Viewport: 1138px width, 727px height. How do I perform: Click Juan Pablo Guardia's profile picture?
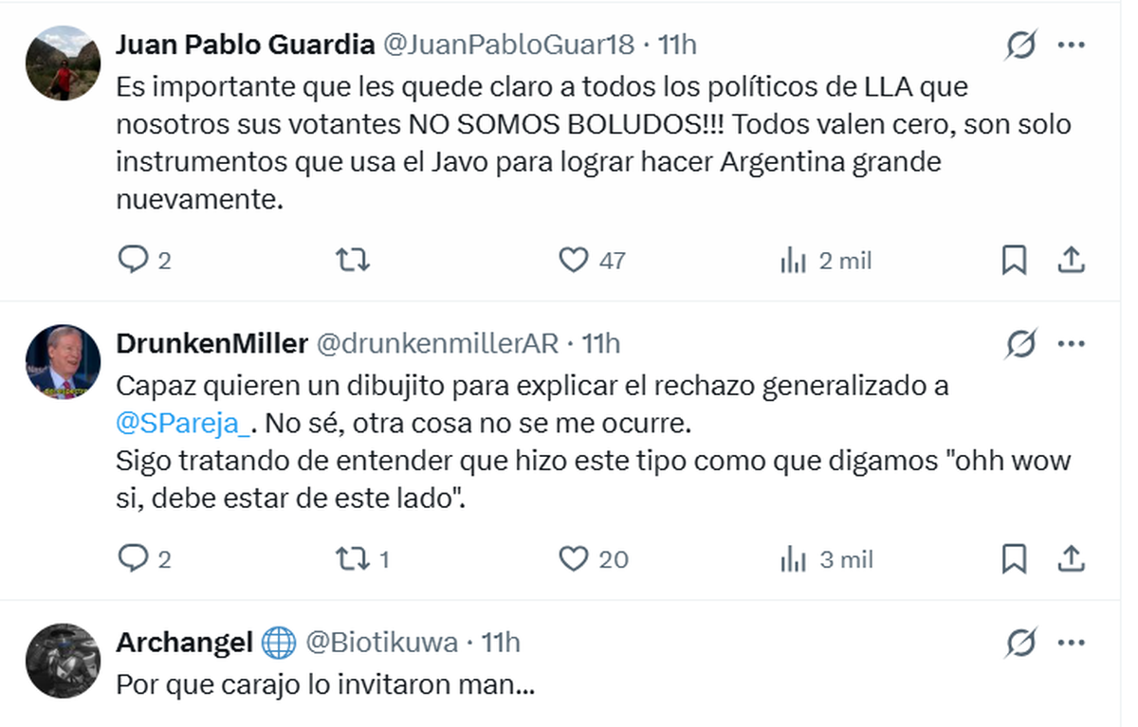pyautogui.click(x=63, y=63)
